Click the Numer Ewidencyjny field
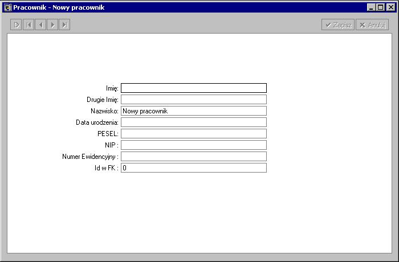Screen dimensions: 399x262 click(194, 157)
